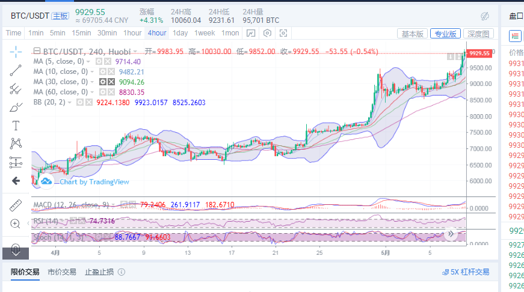
Task: Open the measure ruler tool
Action: [16, 205]
